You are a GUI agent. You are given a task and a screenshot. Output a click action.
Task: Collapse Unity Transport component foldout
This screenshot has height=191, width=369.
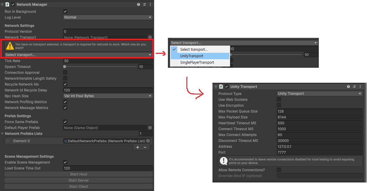coord(216,87)
